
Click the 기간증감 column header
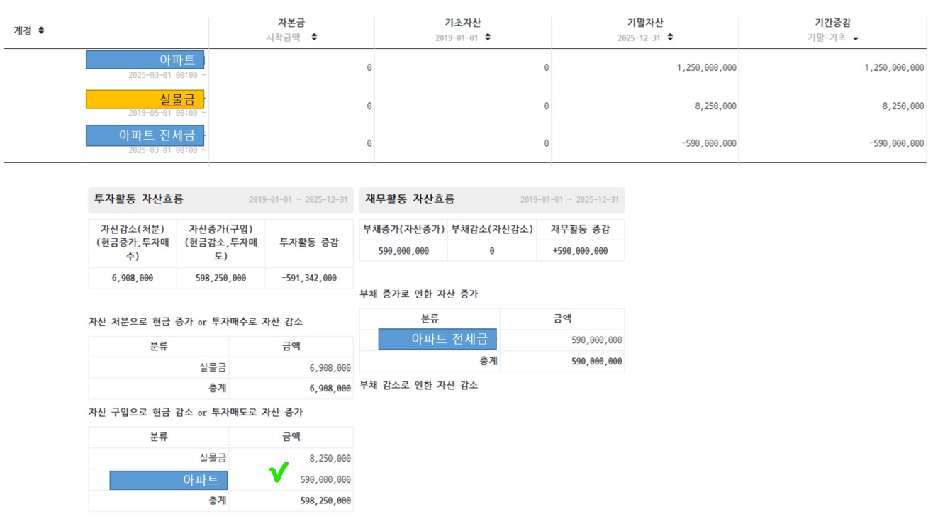832,23
